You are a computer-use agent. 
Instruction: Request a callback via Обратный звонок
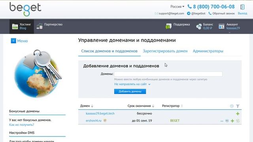tap(223, 13)
